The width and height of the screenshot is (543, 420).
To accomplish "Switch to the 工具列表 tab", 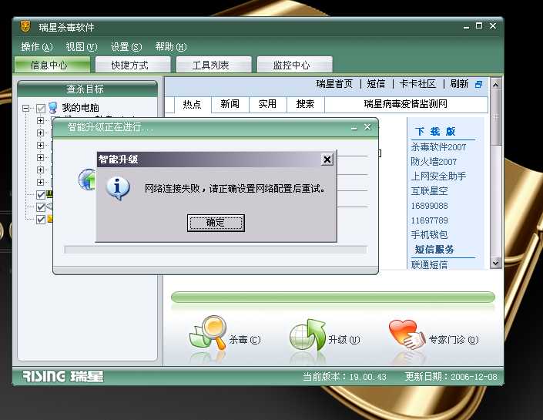I will (x=213, y=65).
